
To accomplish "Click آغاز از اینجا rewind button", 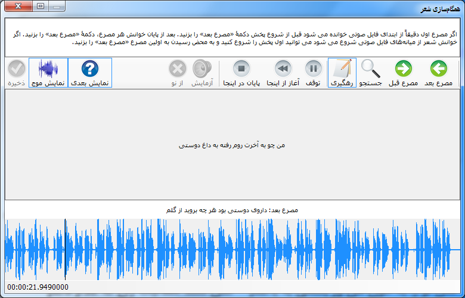I will coord(283,73).
